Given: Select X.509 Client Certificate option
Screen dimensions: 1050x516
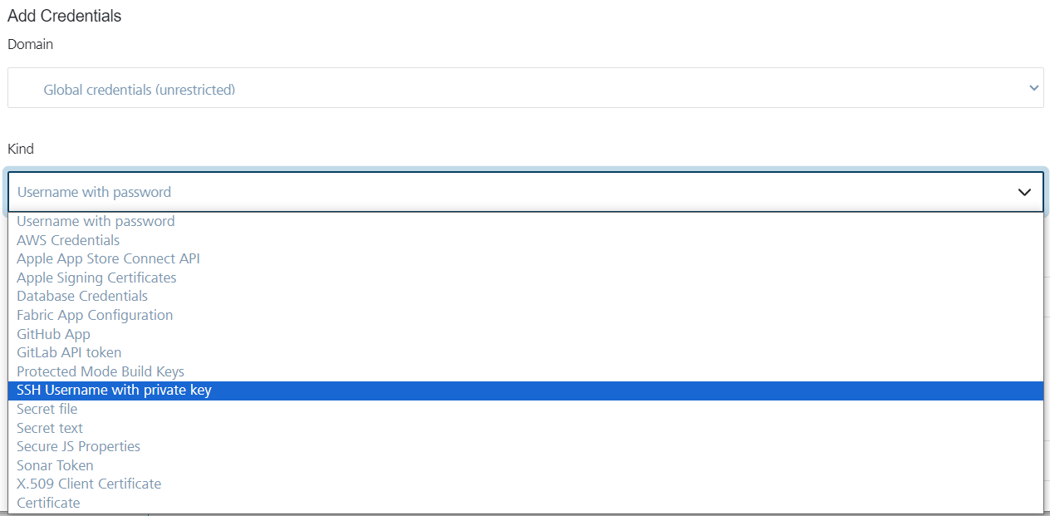Looking at the screenshot, I should [89, 484].
